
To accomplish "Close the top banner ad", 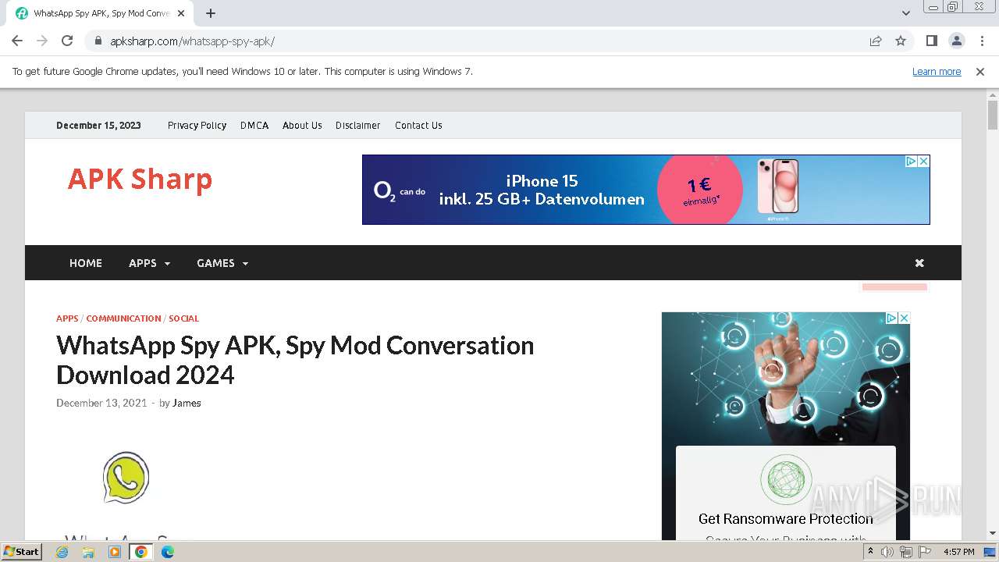I will coord(923,161).
